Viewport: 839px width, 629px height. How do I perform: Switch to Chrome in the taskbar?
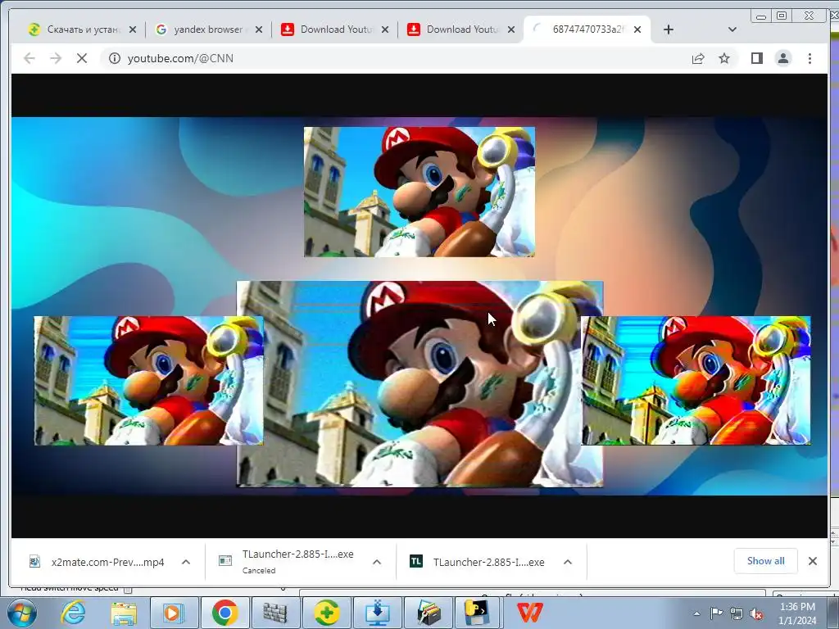tap(224, 613)
